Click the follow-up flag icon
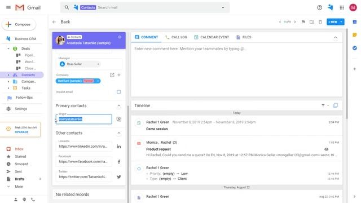Screen dimensions: 361x203 pyautogui.click(x=303, y=22)
